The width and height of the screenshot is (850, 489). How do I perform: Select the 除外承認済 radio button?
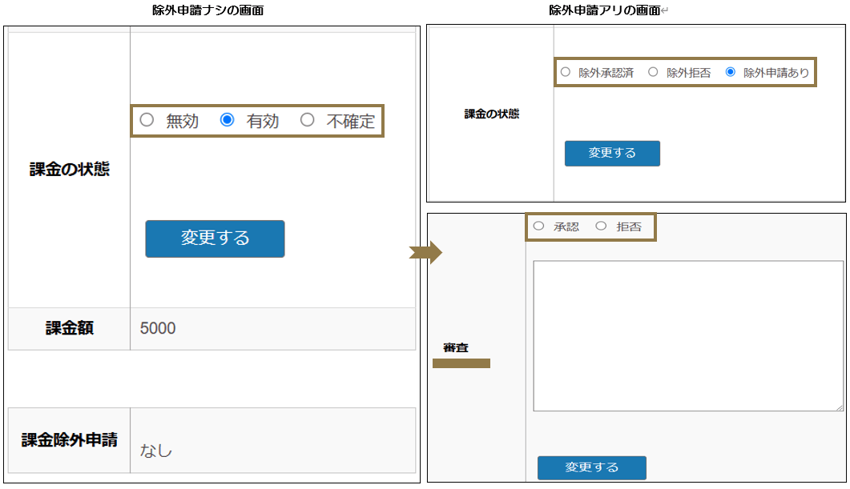point(566,71)
